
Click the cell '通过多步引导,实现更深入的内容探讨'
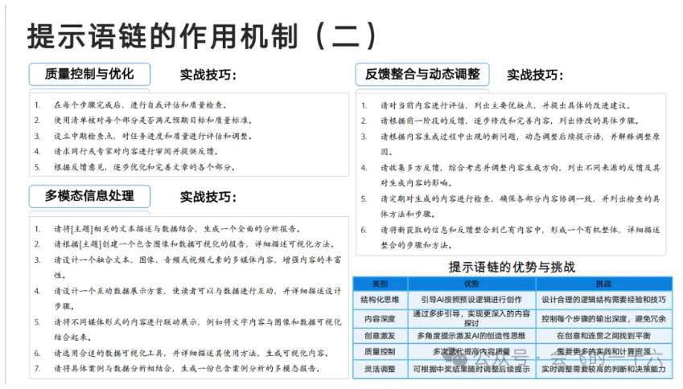[x=471, y=318]
